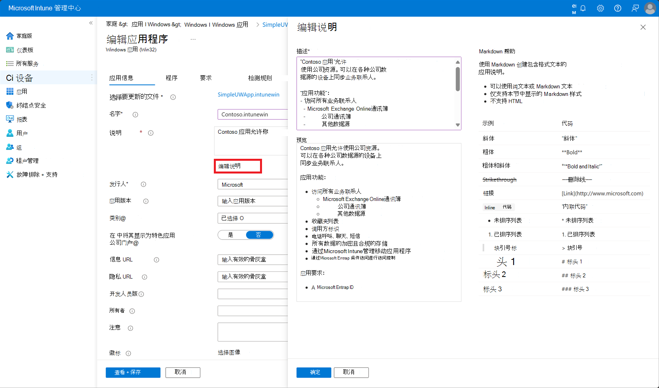The height and width of the screenshot is (388, 659).
Task: Switch to 检测规则 tab
Action: [260, 78]
